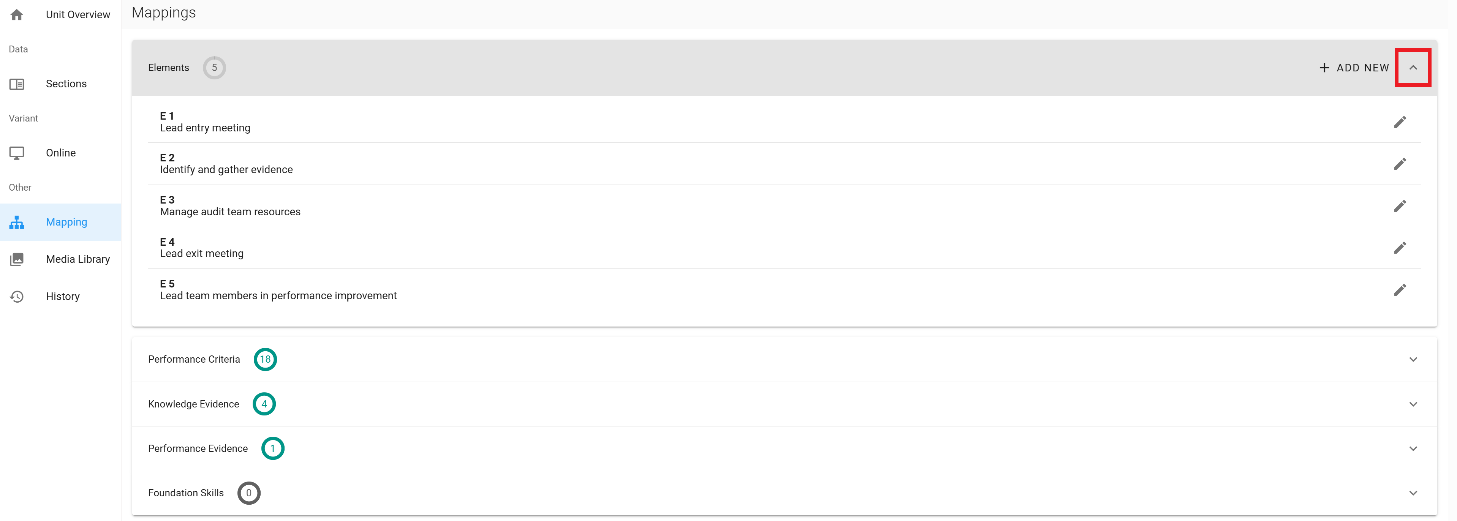Edit element E 3 Manage audit team resources

[1399, 206]
